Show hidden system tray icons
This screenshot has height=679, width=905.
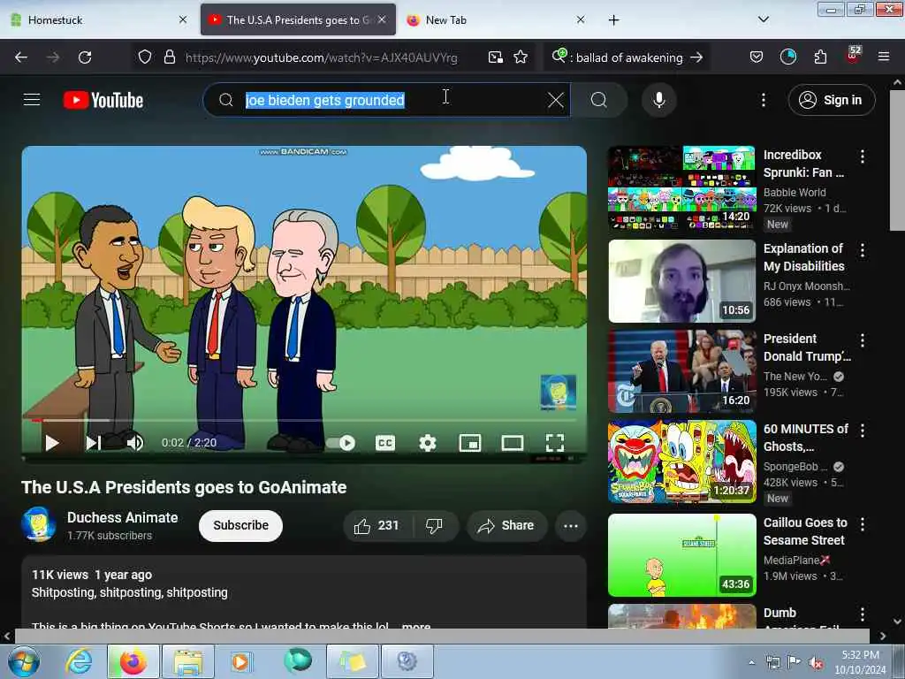point(751,662)
